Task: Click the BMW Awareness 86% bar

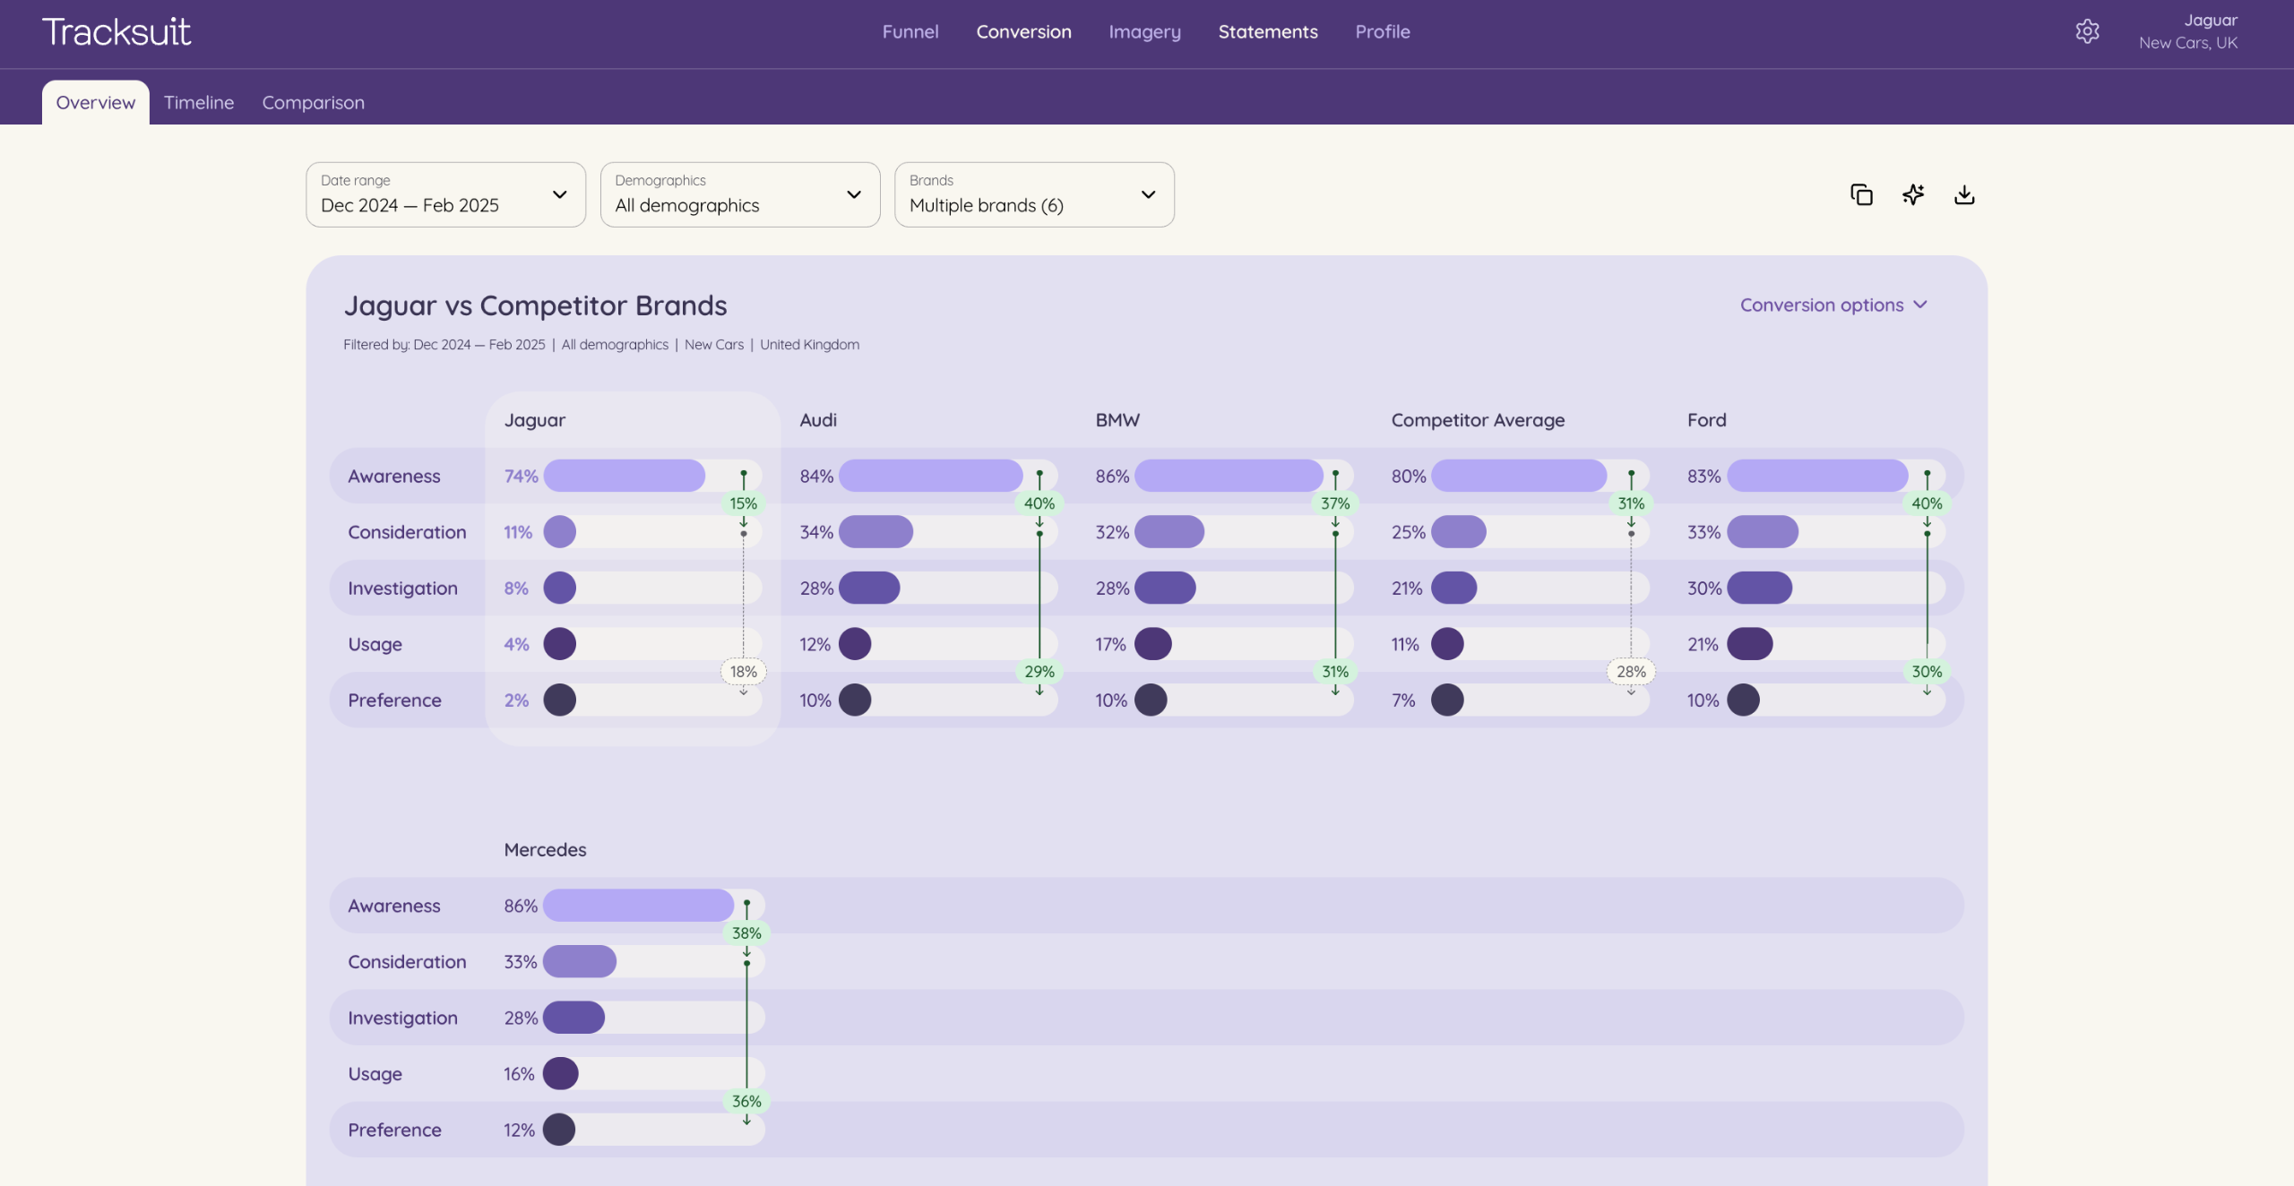Action: 1228,476
